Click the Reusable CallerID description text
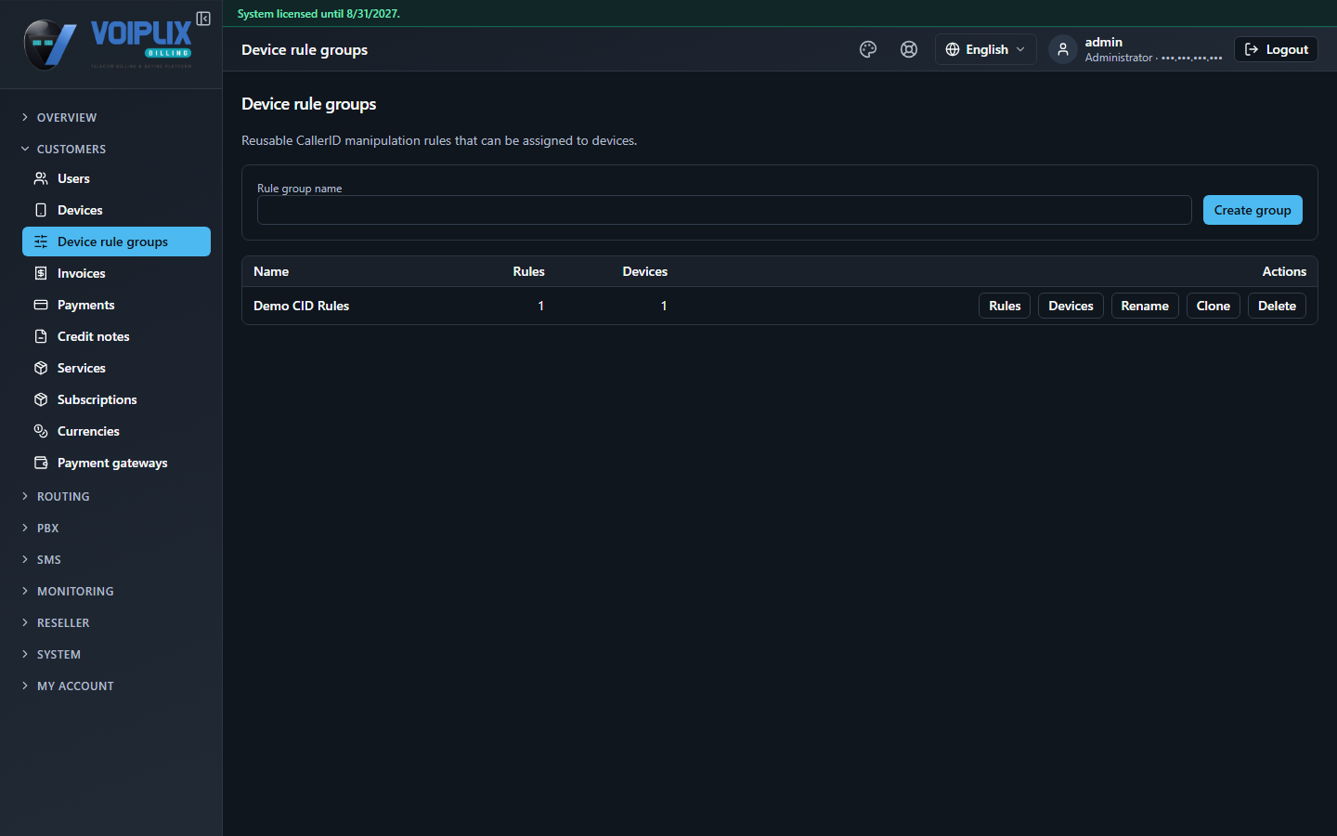 [439, 140]
